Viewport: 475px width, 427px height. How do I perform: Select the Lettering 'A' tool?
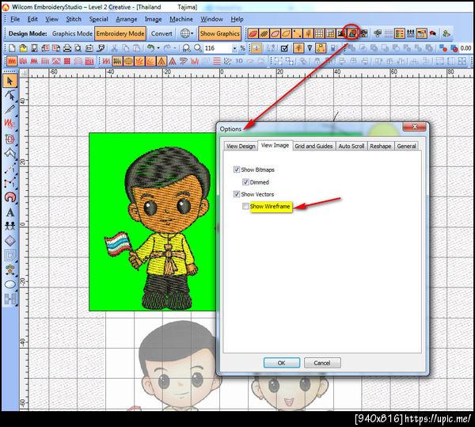[x=9, y=212]
